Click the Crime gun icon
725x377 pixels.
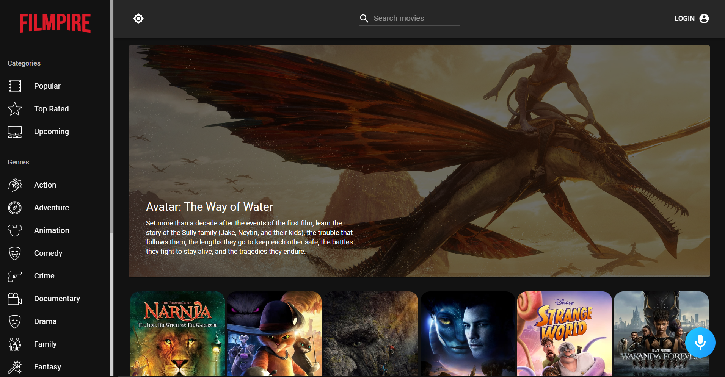click(15, 276)
